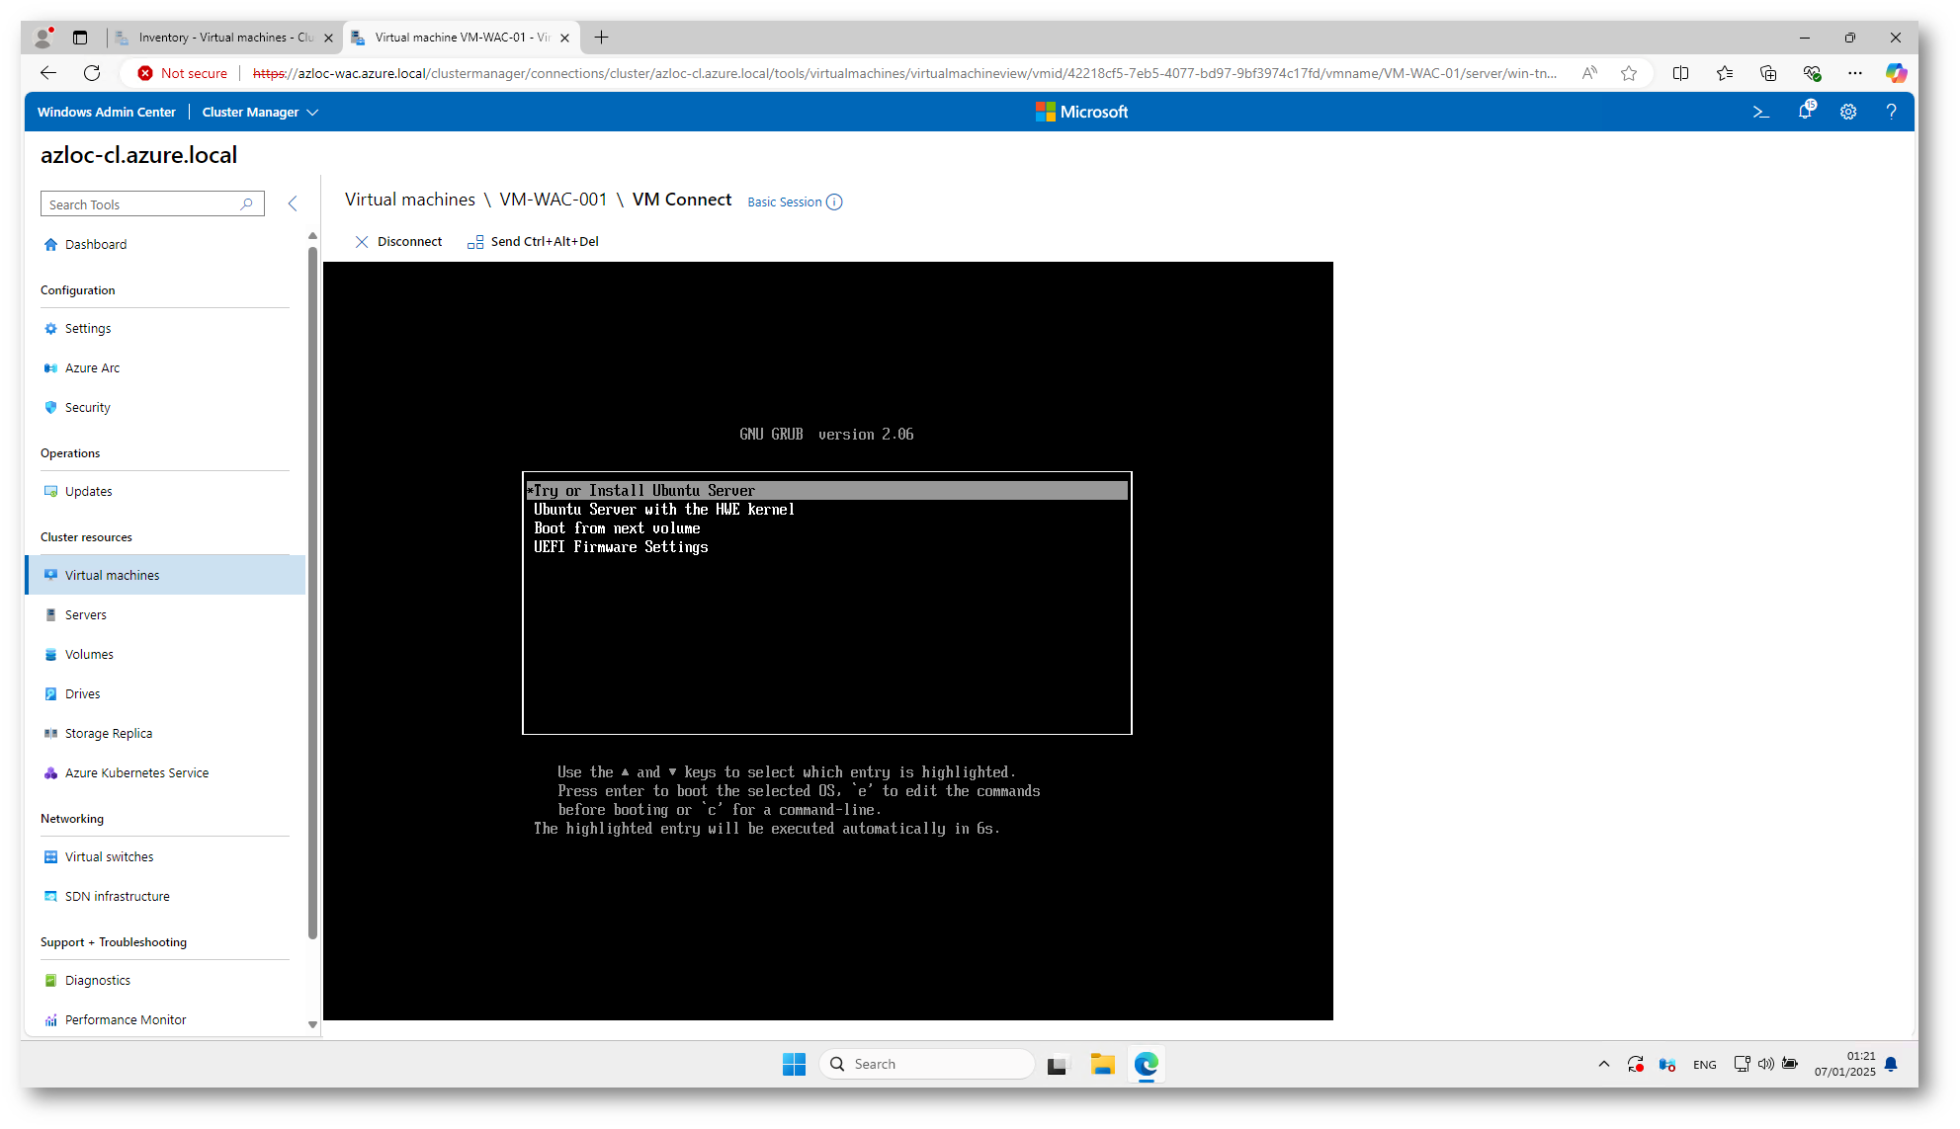Show Basic Session info icon
1960x1129 pixels.
834,202
